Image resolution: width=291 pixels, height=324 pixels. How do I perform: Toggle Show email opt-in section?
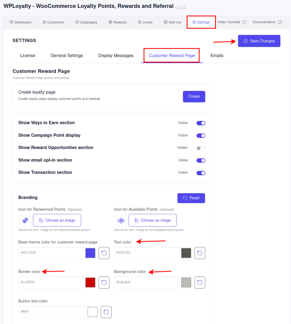[x=201, y=160]
